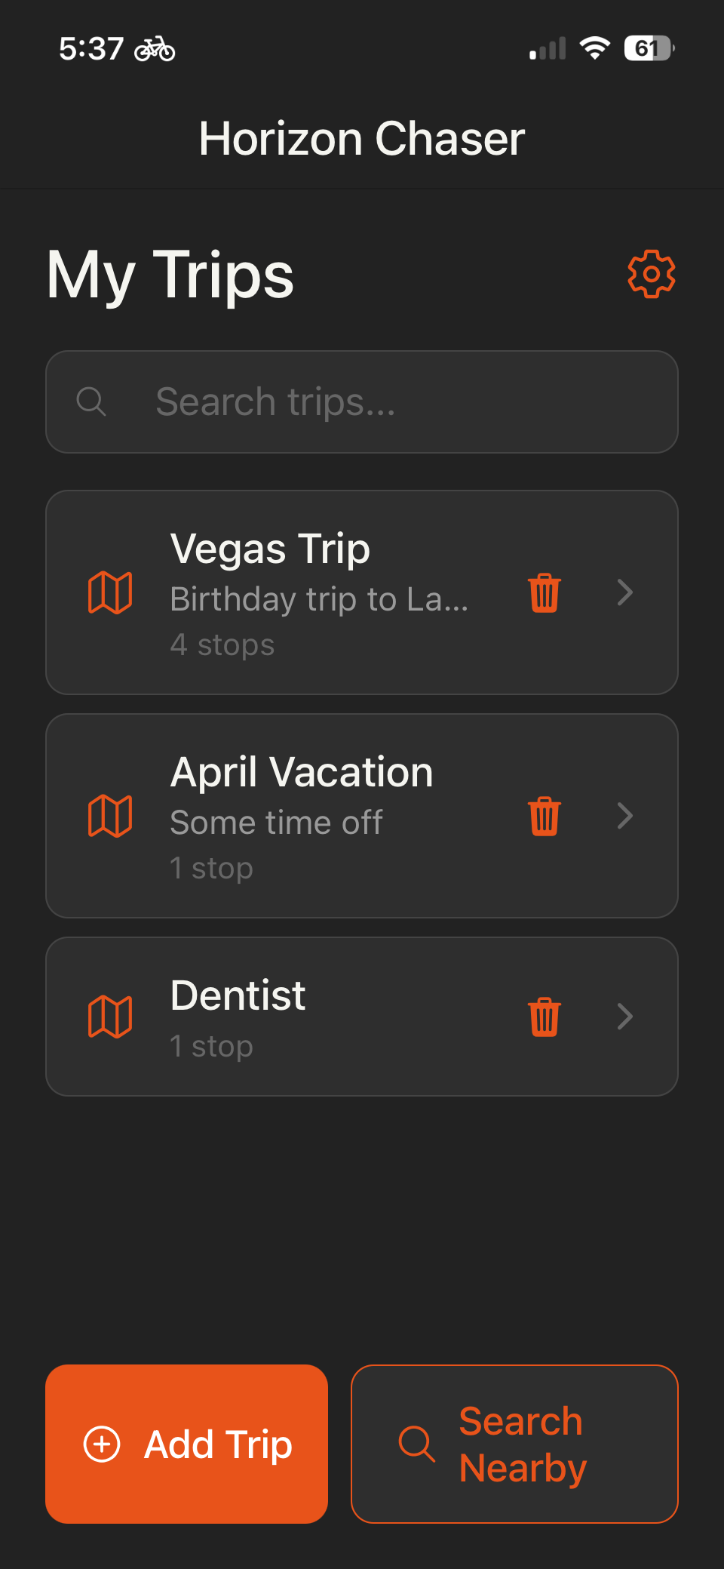Expand Vegas Trip using its chevron
724x1569 pixels.
pos(624,592)
